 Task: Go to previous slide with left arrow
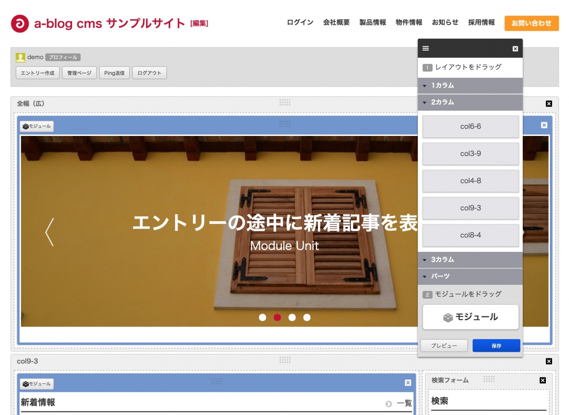click(x=49, y=232)
